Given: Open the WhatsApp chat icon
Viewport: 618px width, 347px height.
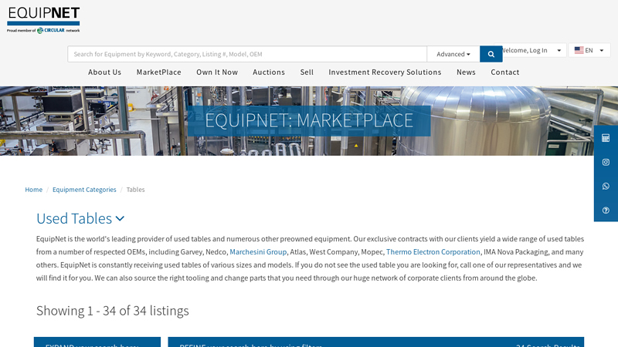Looking at the screenshot, I should coord(606,186).
